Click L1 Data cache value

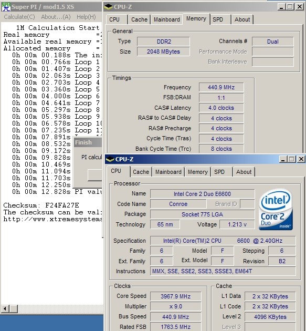pos(270,296)
